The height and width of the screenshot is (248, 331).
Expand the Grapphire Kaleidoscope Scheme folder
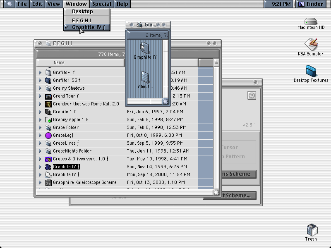pos(40,182)
